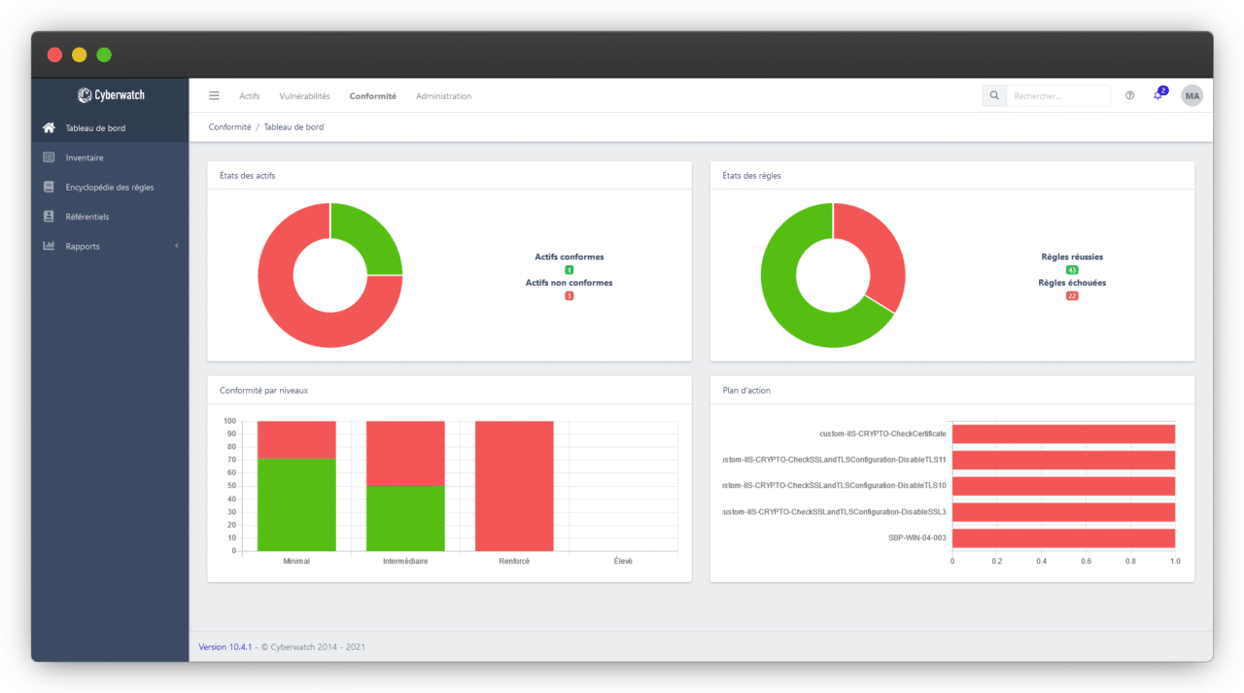Viewport: 1244px width, 693px height.
Task: Open the Rapports chart icon
Action: (x=48, y=246)
